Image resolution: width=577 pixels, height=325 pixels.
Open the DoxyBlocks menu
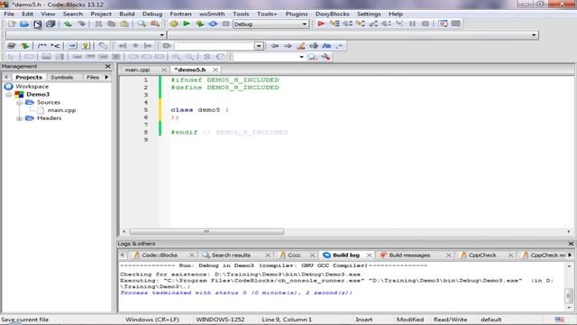pyautogui.click(x=332, y=14)
